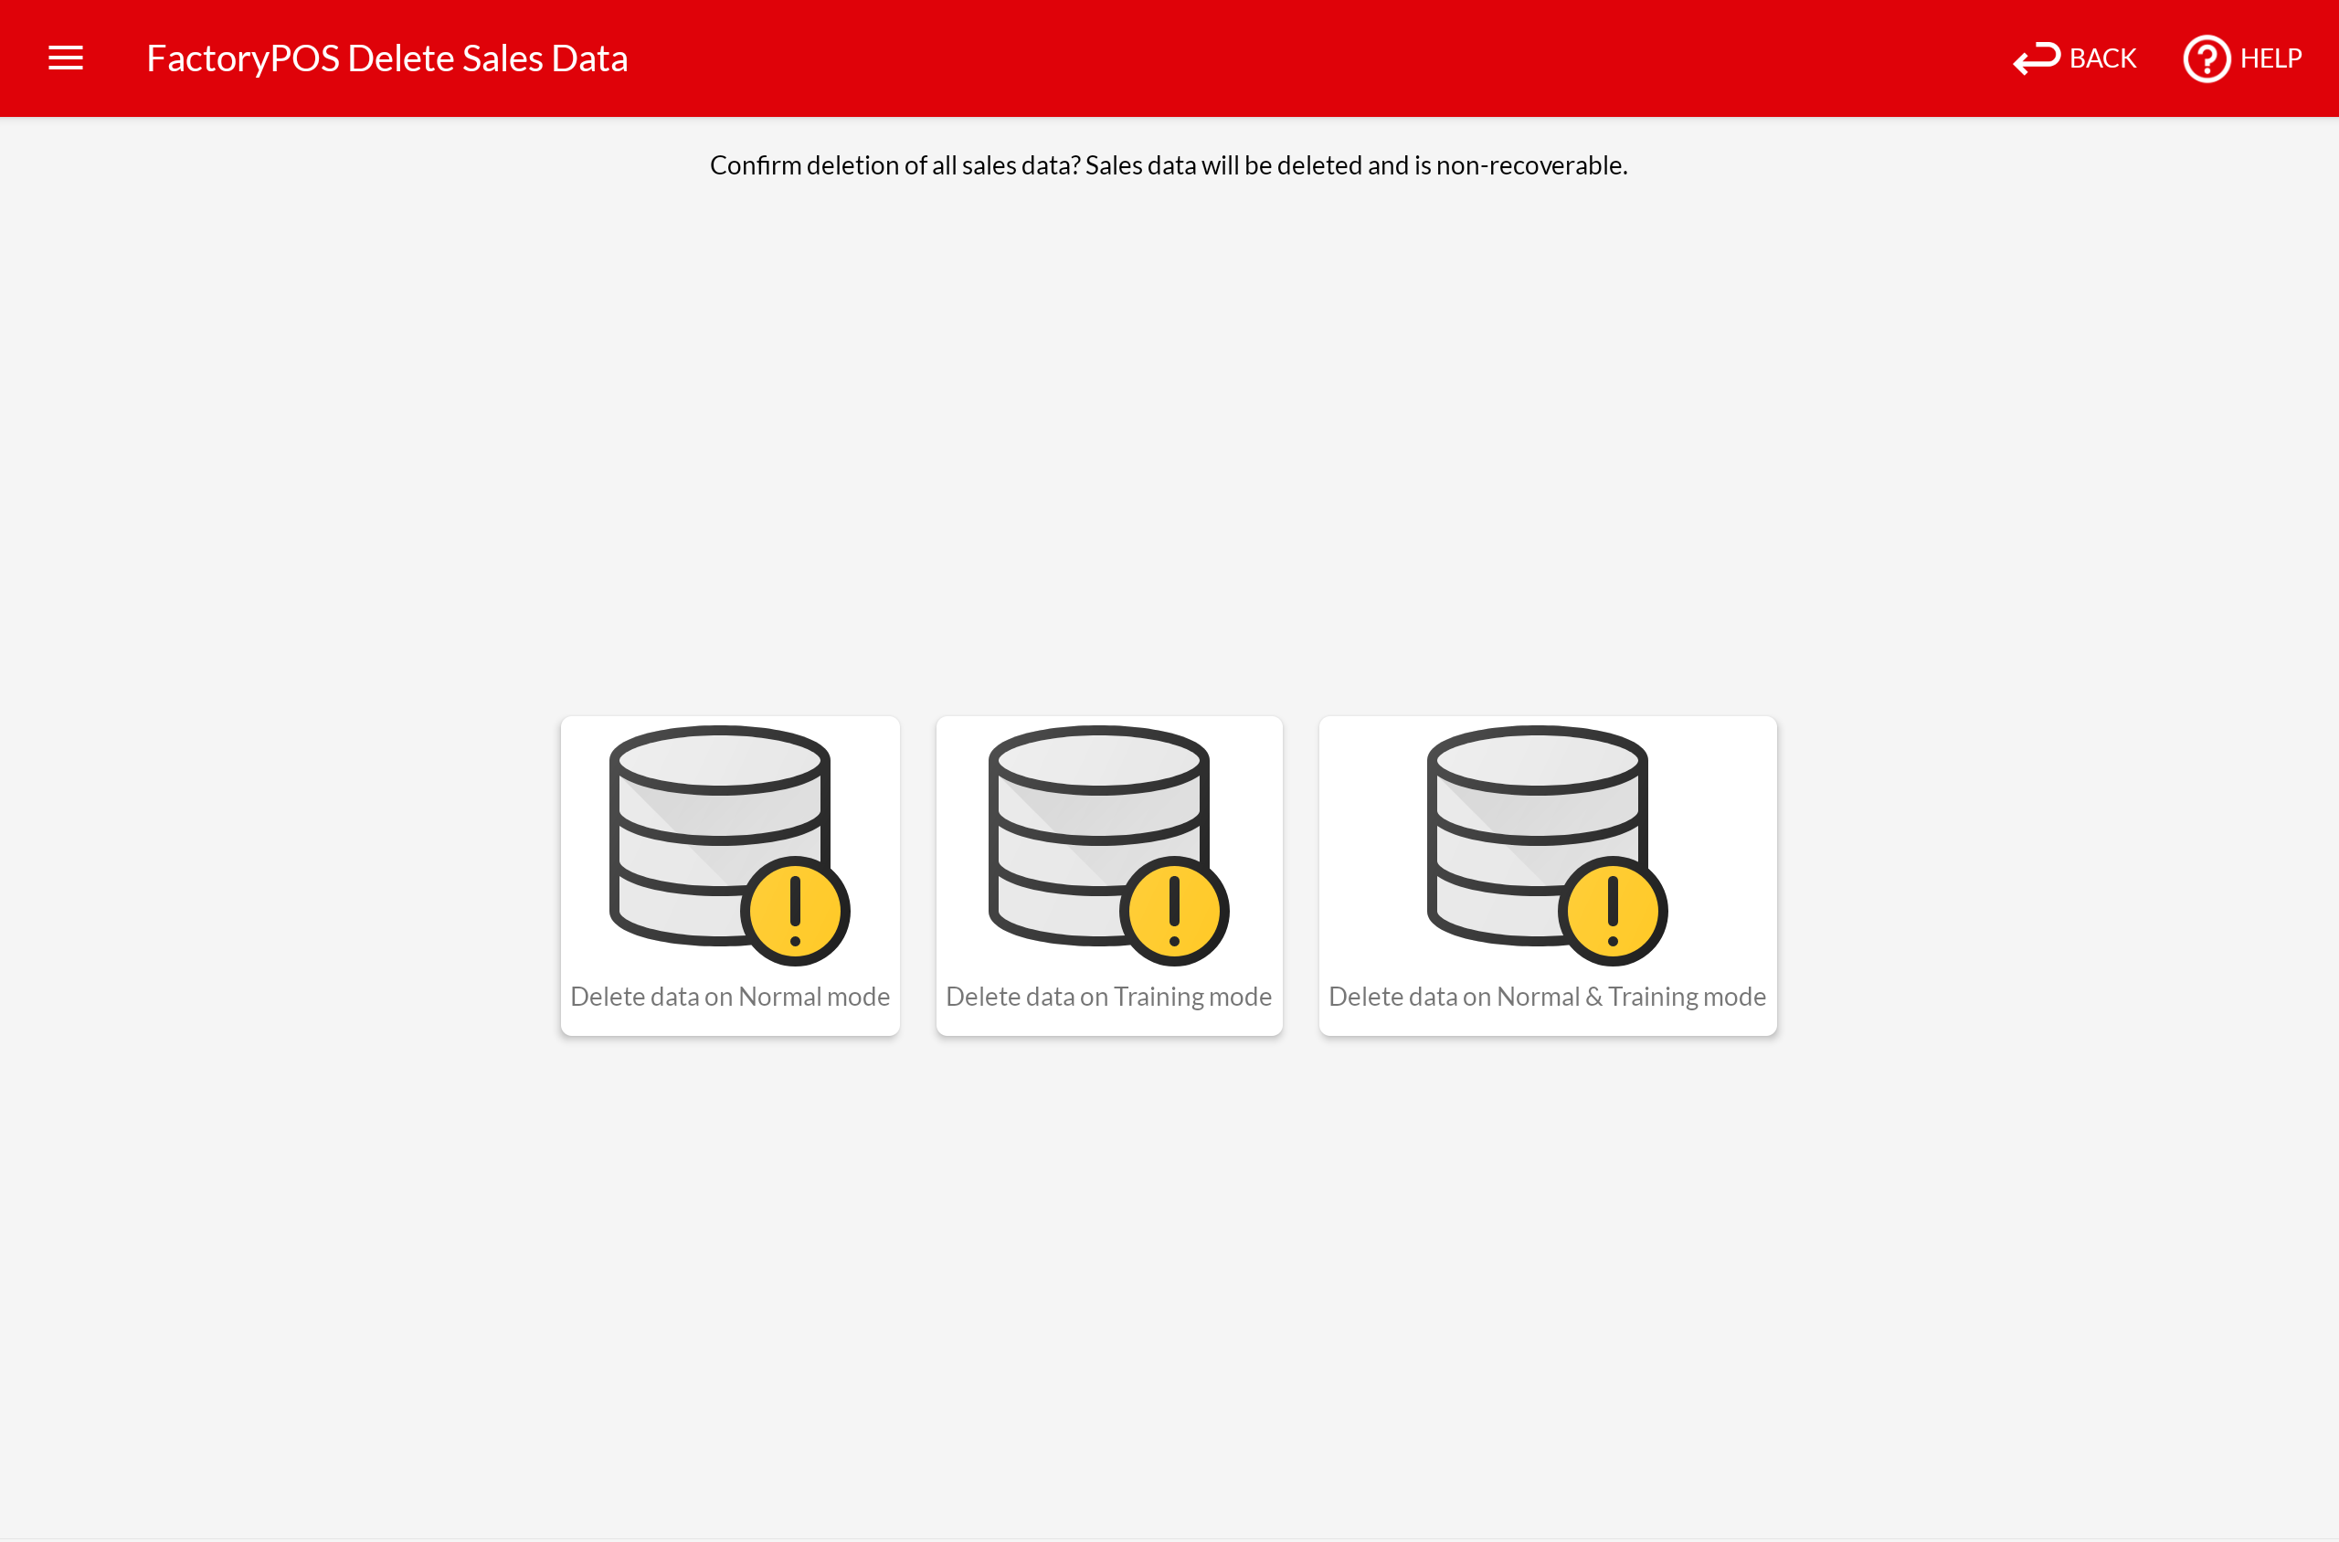The width and height of the screenshot is (2339, 1542).
Task: Click top disk of Normal mode database
Action: (720, 760)
